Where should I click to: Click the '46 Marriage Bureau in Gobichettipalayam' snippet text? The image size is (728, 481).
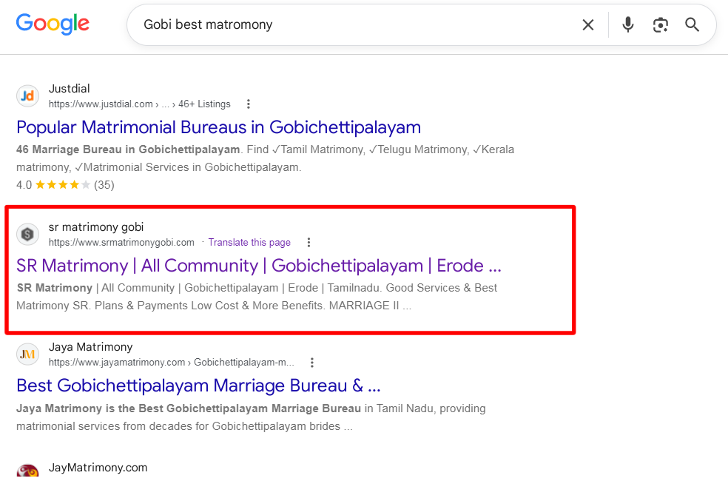[x=128, y=149]
